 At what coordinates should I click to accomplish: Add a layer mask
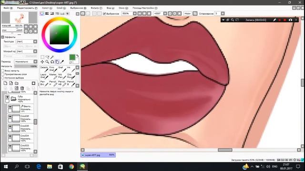[34, 83]
